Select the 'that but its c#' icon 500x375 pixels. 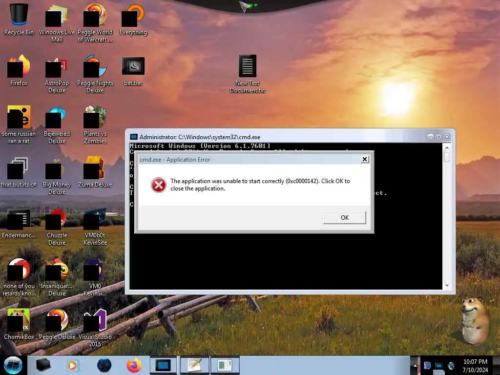click(19, 172)
